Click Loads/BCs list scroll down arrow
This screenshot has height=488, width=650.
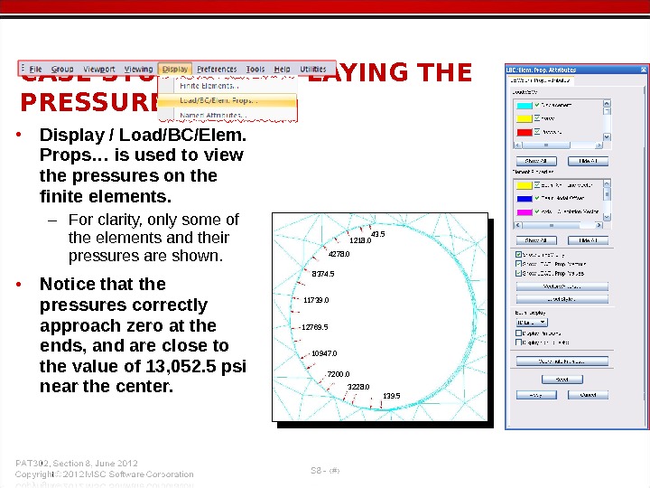click(x=607, y=136)
